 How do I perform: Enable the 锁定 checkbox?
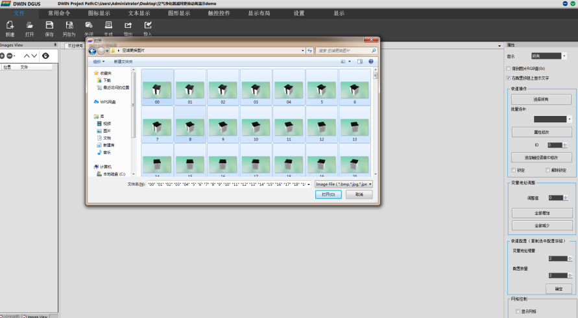(x=514, y=170)
